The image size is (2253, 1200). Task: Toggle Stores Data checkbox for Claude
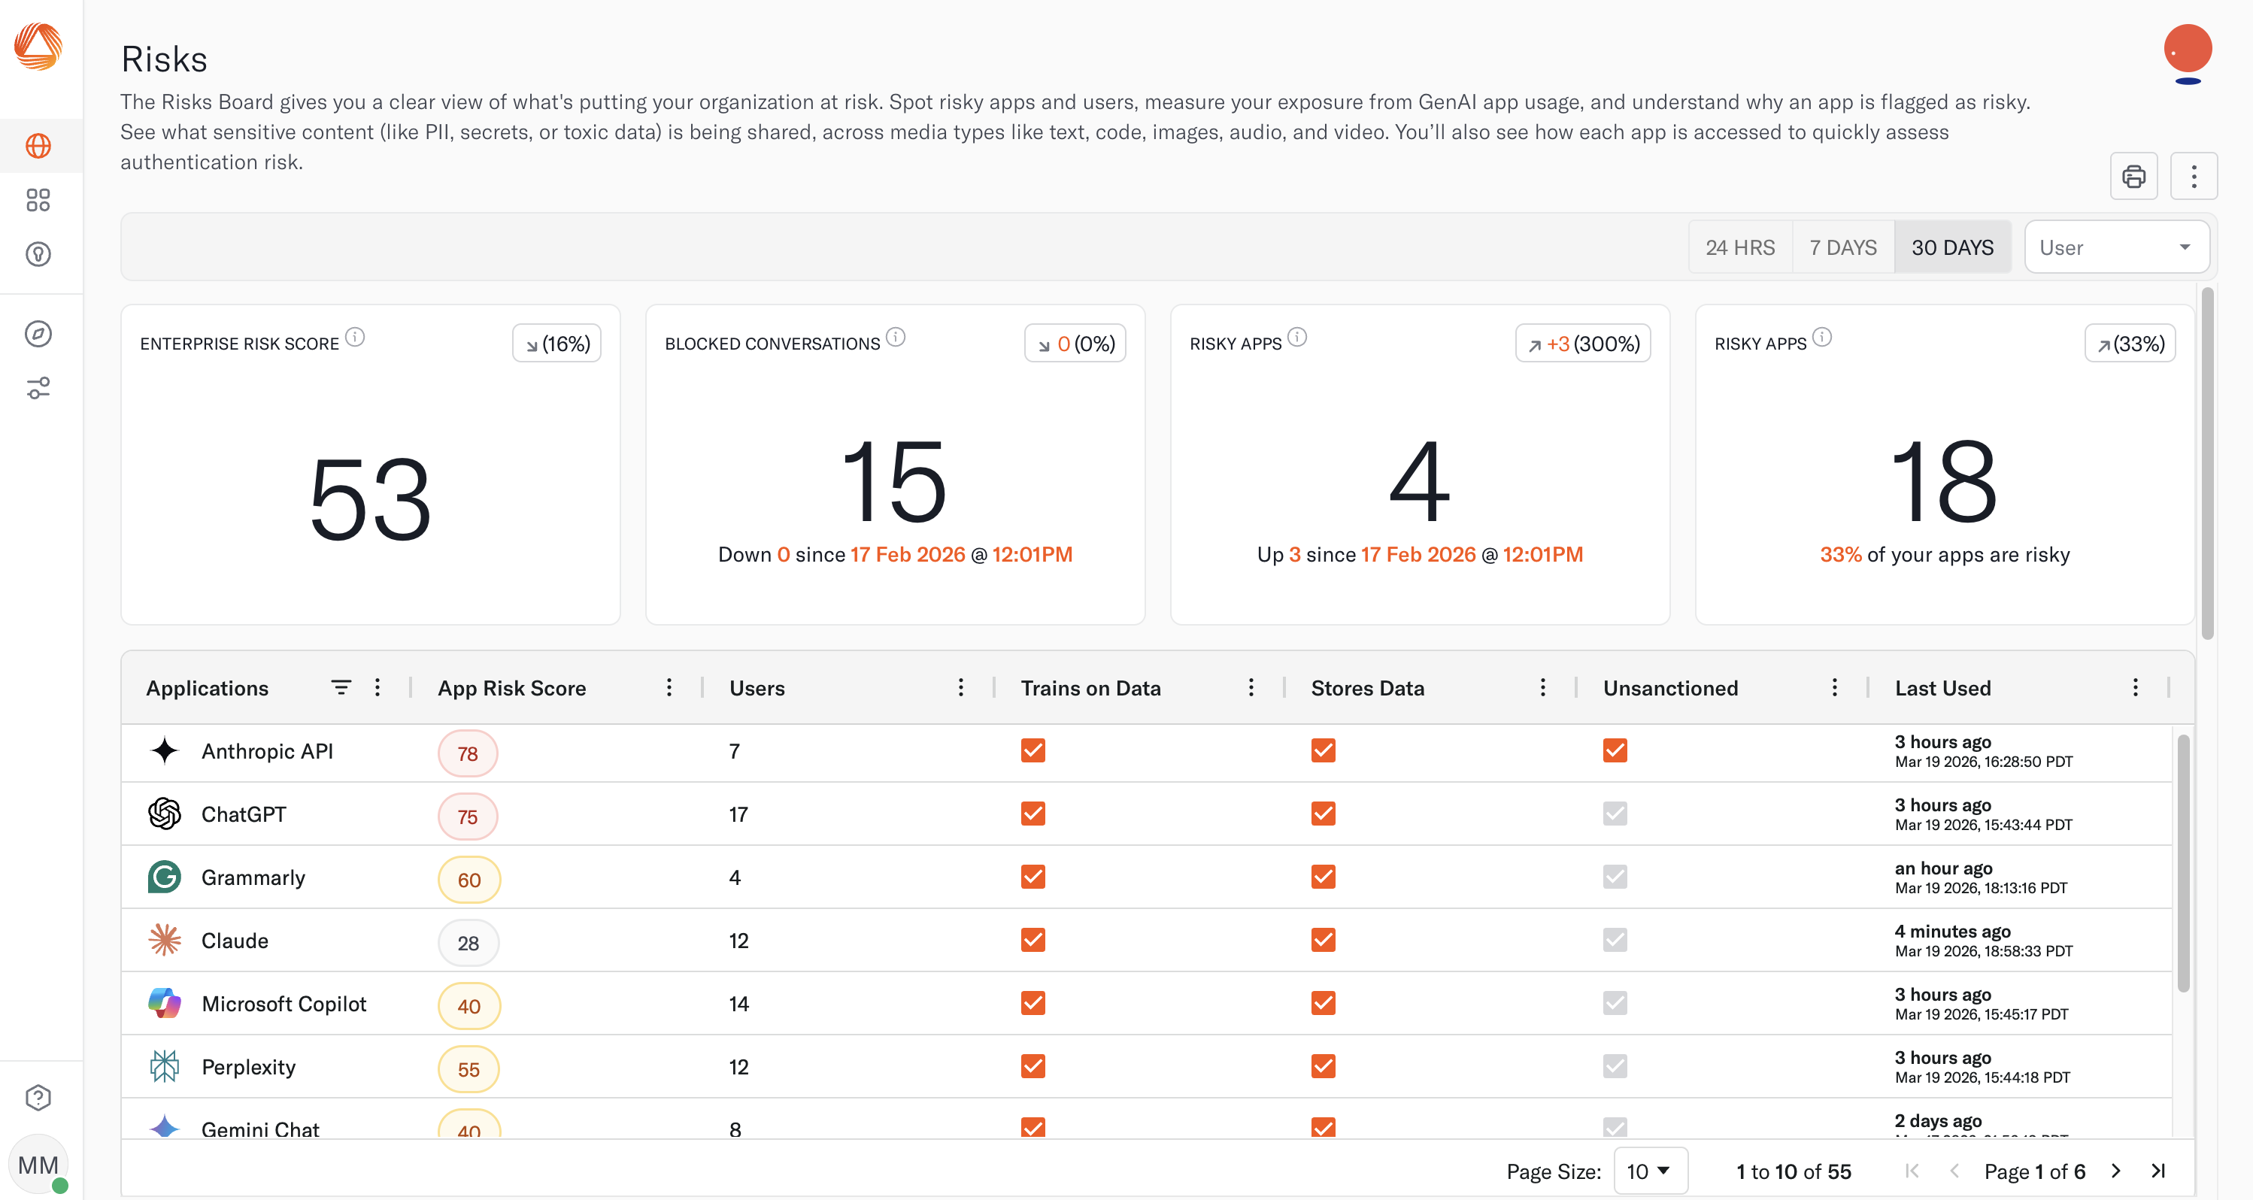point(1323,941)
